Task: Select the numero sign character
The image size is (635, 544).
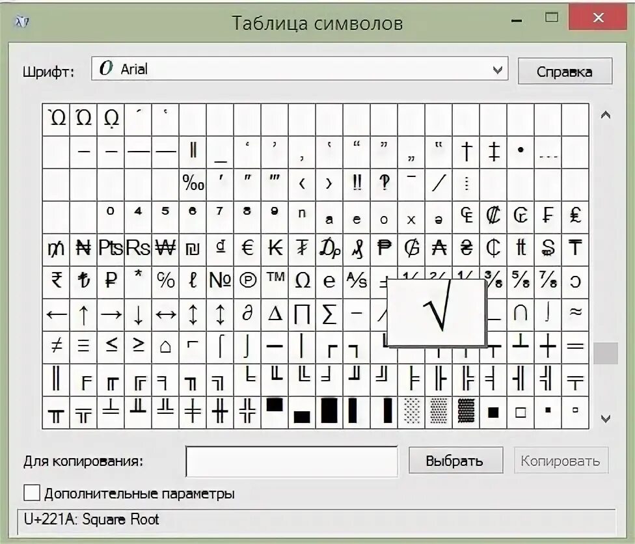Action: (x=220, y=280)
